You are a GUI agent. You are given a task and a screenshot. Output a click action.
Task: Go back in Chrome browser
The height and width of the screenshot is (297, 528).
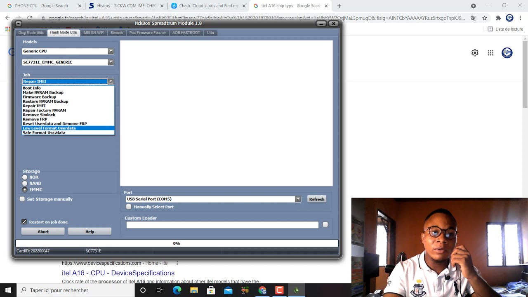7,18
